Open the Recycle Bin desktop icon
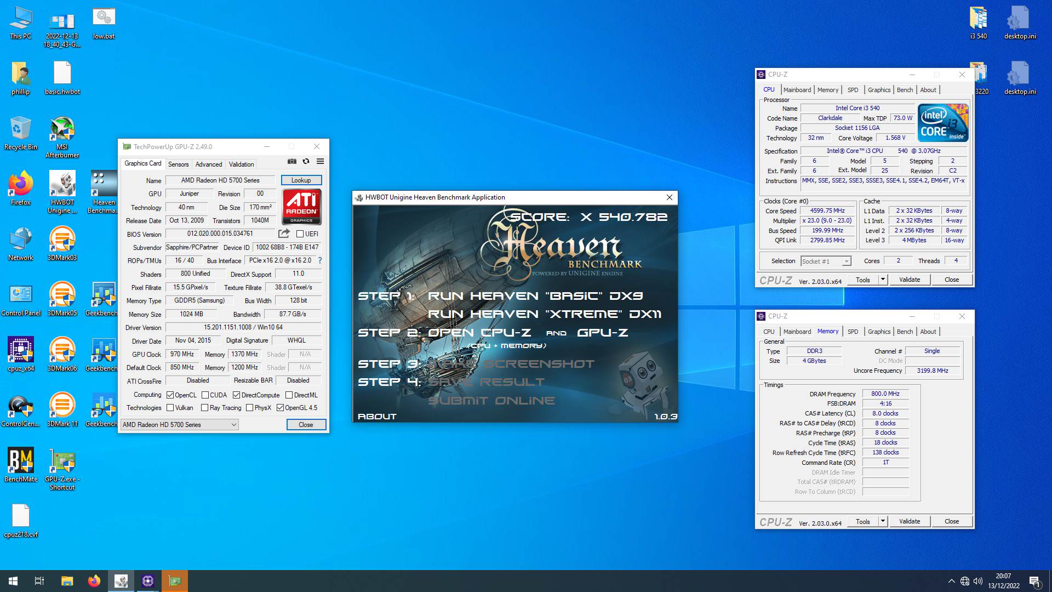The image size is (1052, 592). tap(21, 133)
